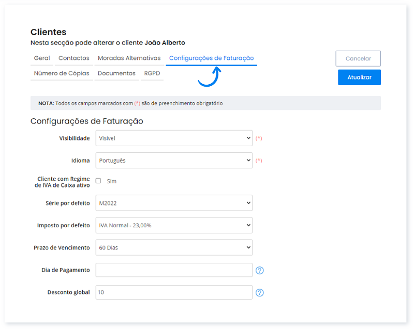
Task: Open the Imposto por defeito dropdown
Action: tap(174, 225)
